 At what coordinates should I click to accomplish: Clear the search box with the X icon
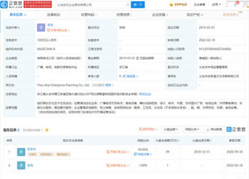pos(127,5)
